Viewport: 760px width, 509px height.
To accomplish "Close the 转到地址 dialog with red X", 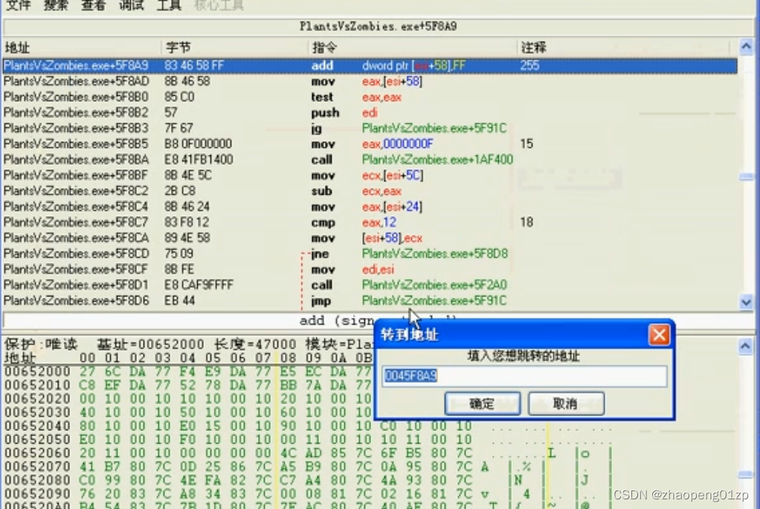I will click(x=659, y=334).
